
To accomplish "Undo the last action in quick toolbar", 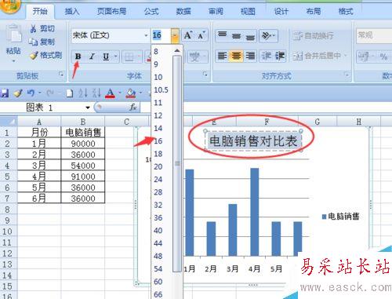I will coord(31,93).
